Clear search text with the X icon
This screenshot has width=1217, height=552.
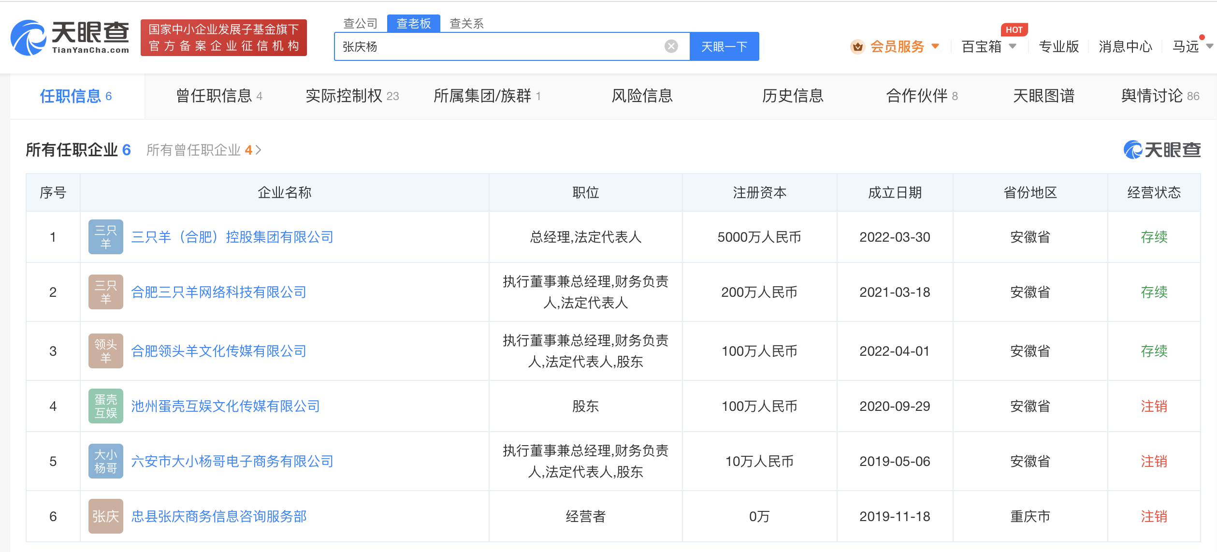(670, 46)
